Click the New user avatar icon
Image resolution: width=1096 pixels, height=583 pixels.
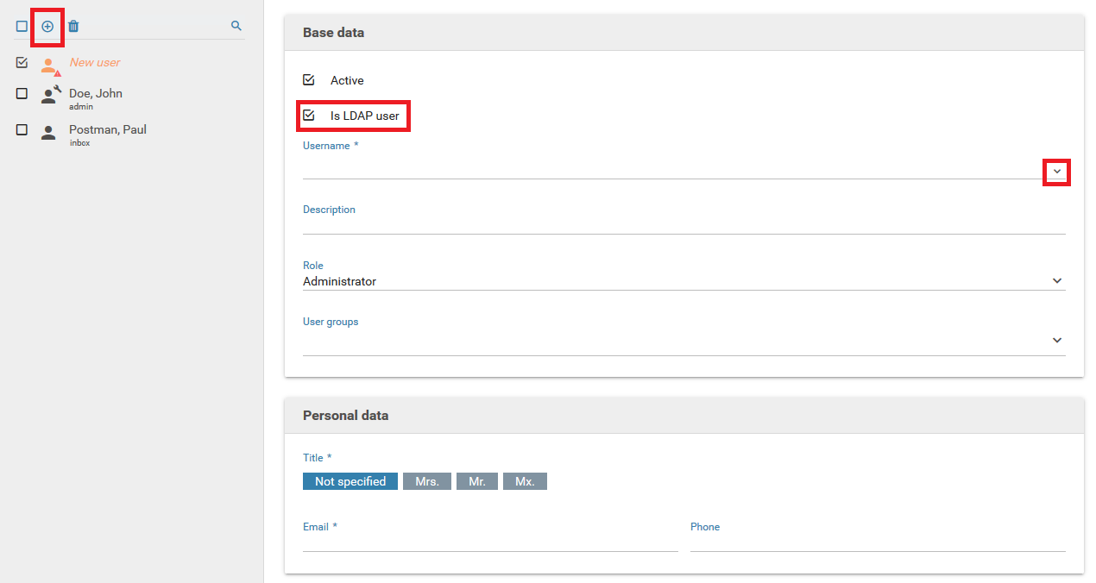tap(49, 65)
